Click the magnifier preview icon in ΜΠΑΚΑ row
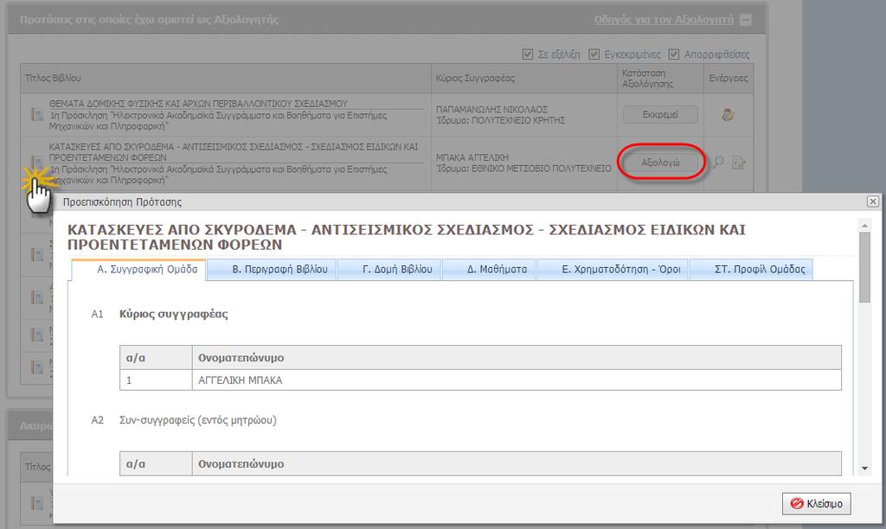Image resolution: width=886 pixels, height=529 pixels. 717,163
